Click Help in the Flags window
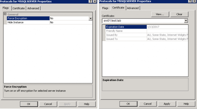The image size is (197, 109). point(87,104)
